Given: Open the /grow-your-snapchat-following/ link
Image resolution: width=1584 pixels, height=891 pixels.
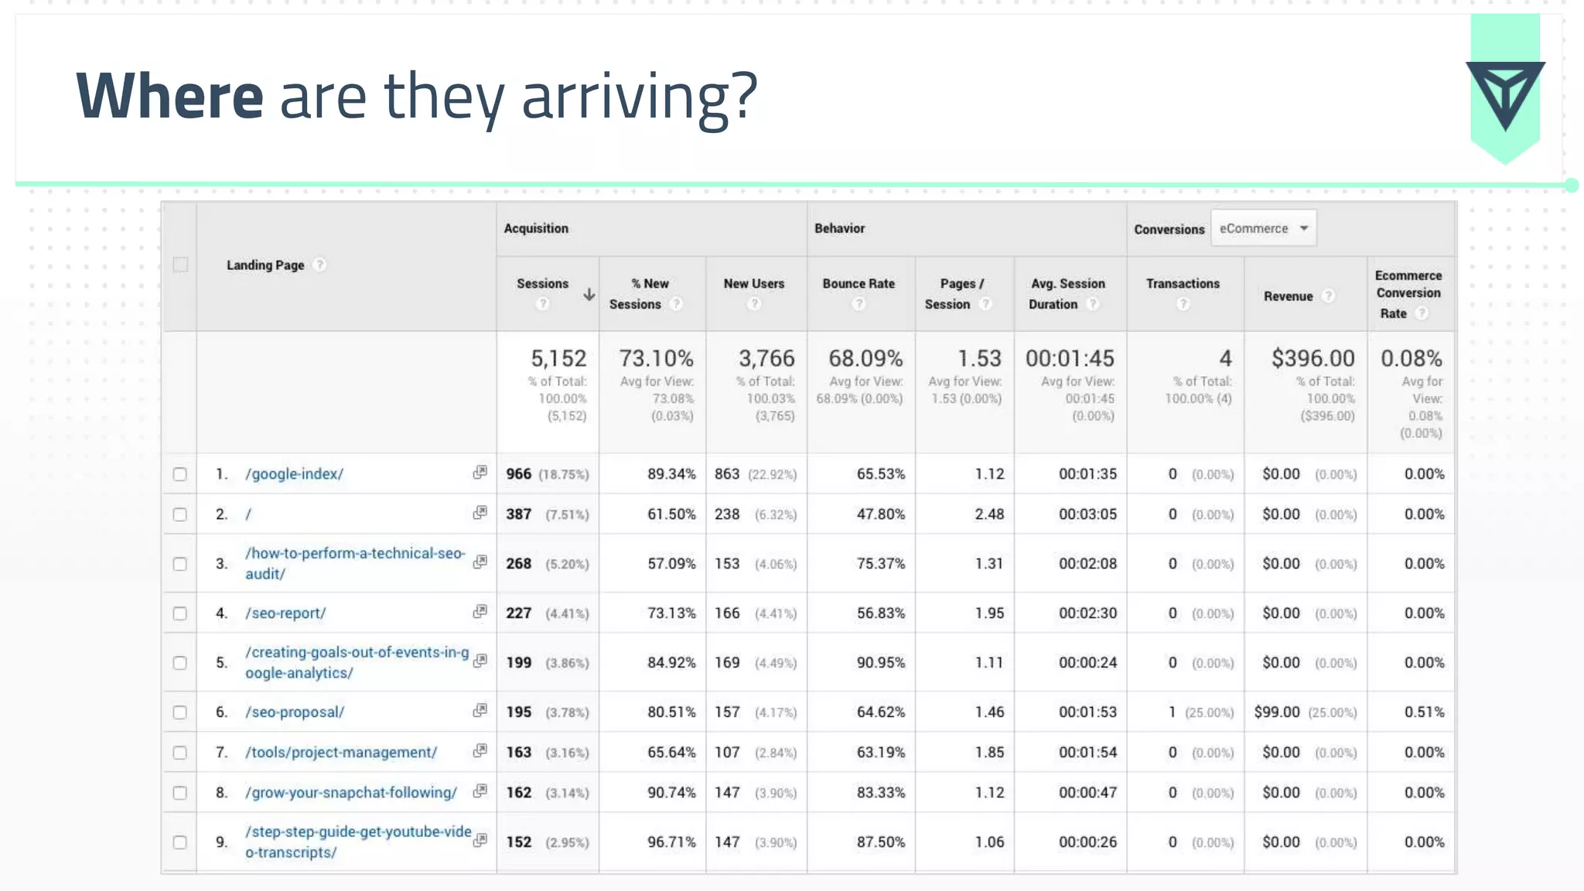Looking at the screenshot, I should click(351, 793).
